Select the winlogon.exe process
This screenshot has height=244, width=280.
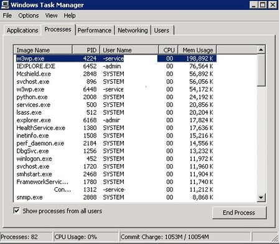[116, 159]
